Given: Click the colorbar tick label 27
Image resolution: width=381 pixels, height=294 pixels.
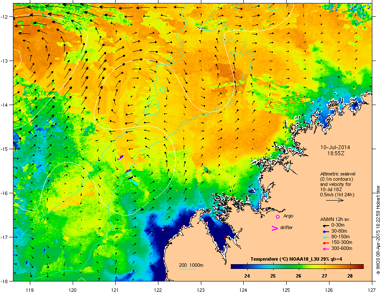Looking at the screenshot, I should point(324,276).
